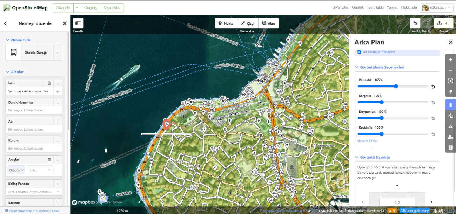
Task: Zoom to the selected object on map
Action: (450, 81)
